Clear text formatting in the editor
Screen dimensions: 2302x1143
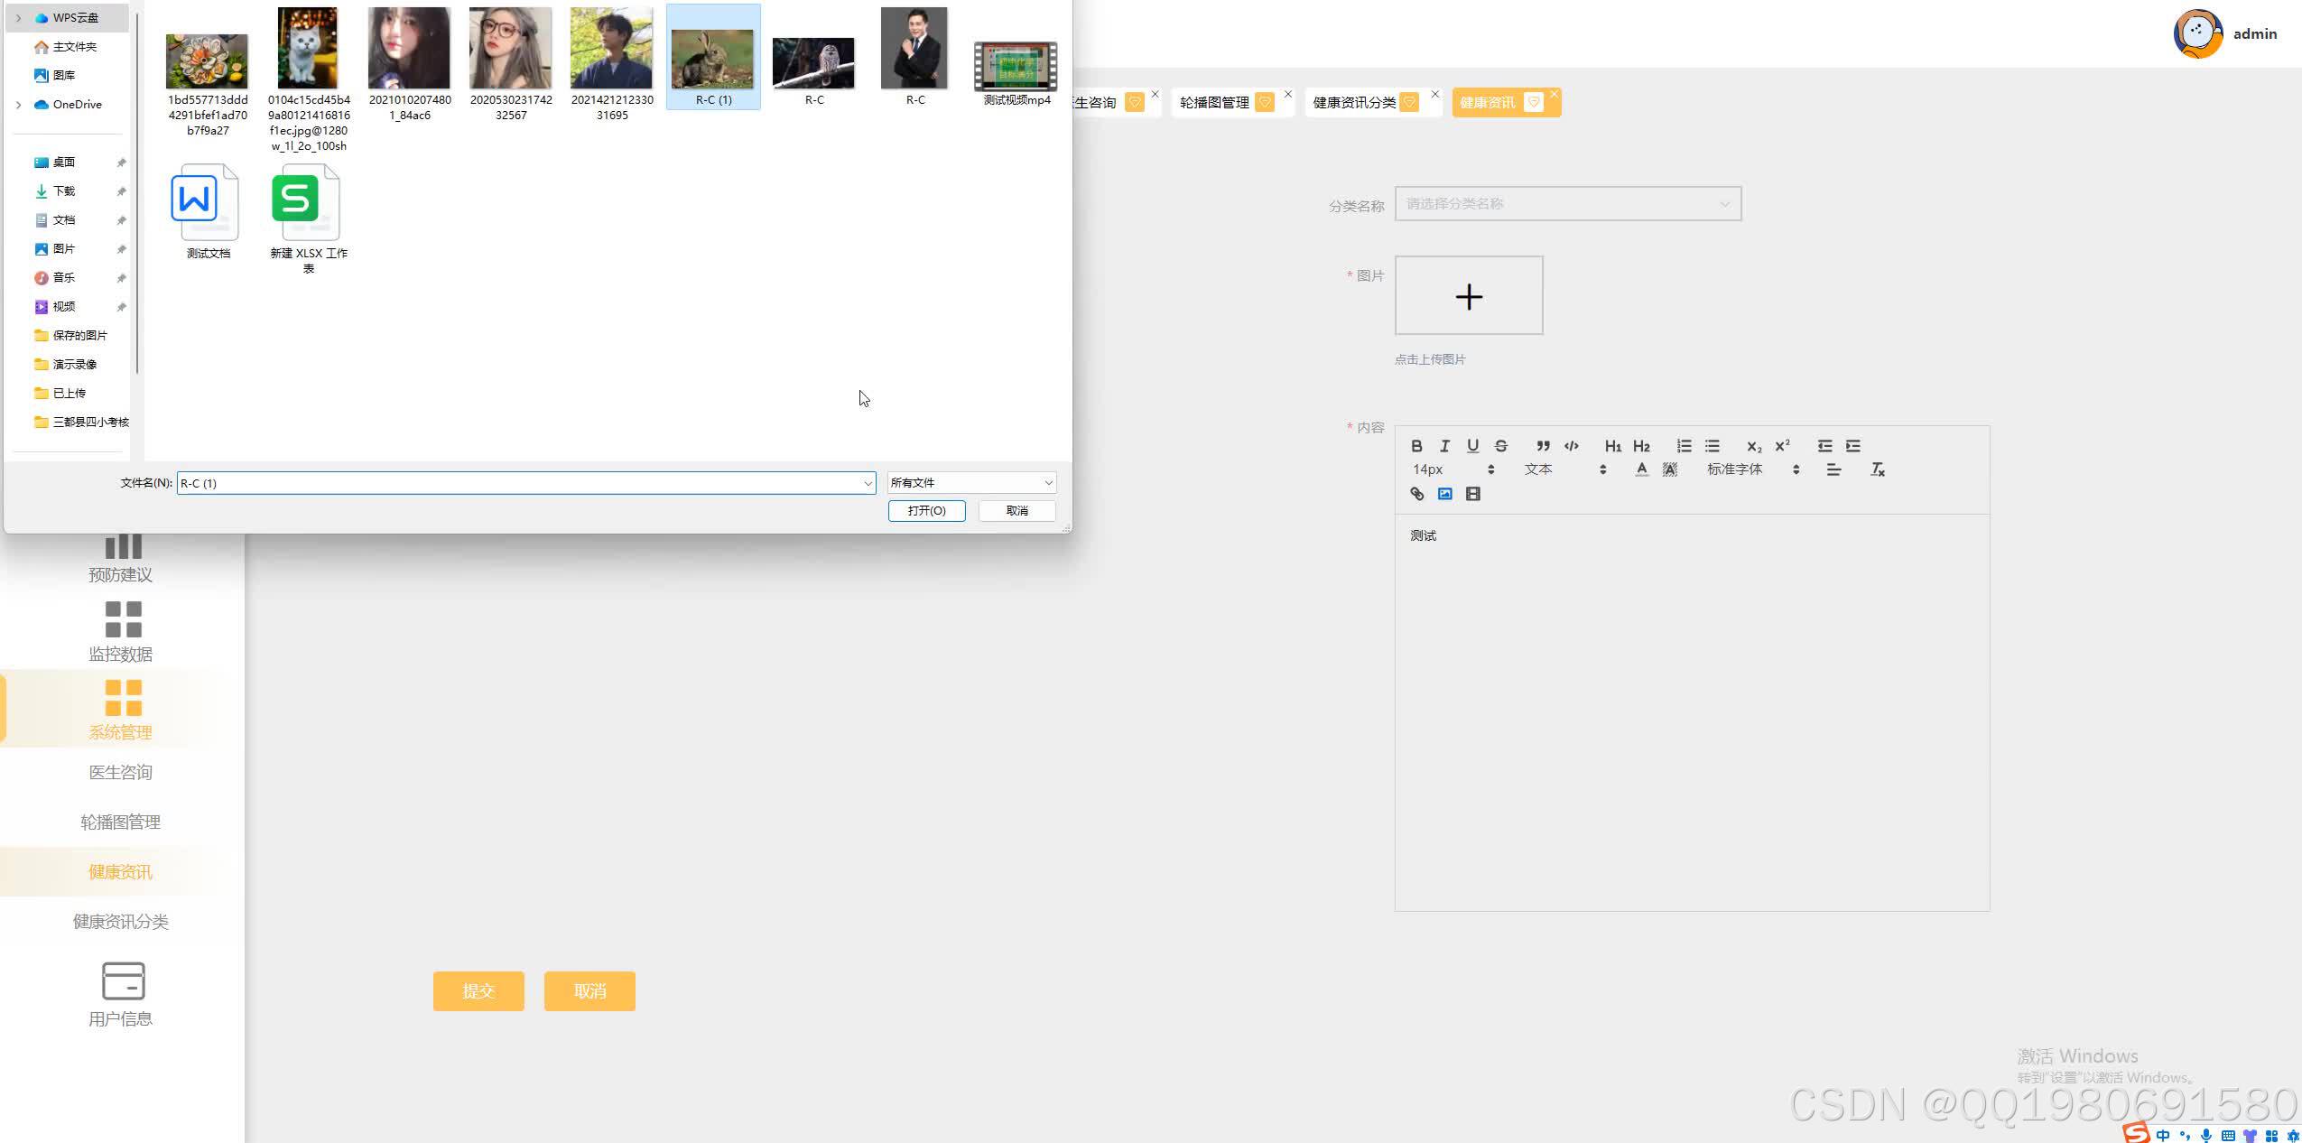1878,469
